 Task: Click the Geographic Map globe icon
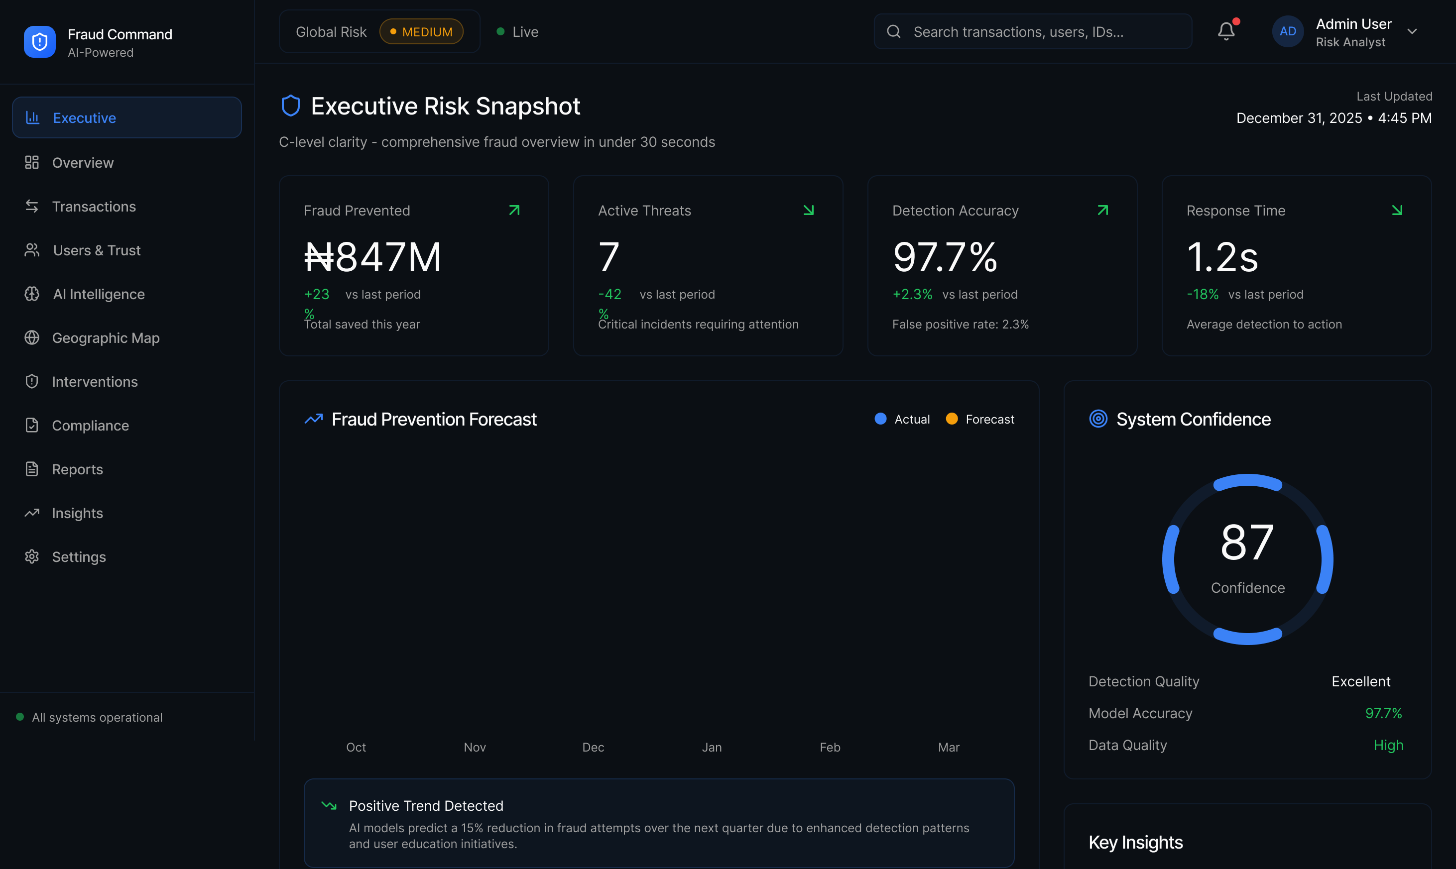coord(32,338)
